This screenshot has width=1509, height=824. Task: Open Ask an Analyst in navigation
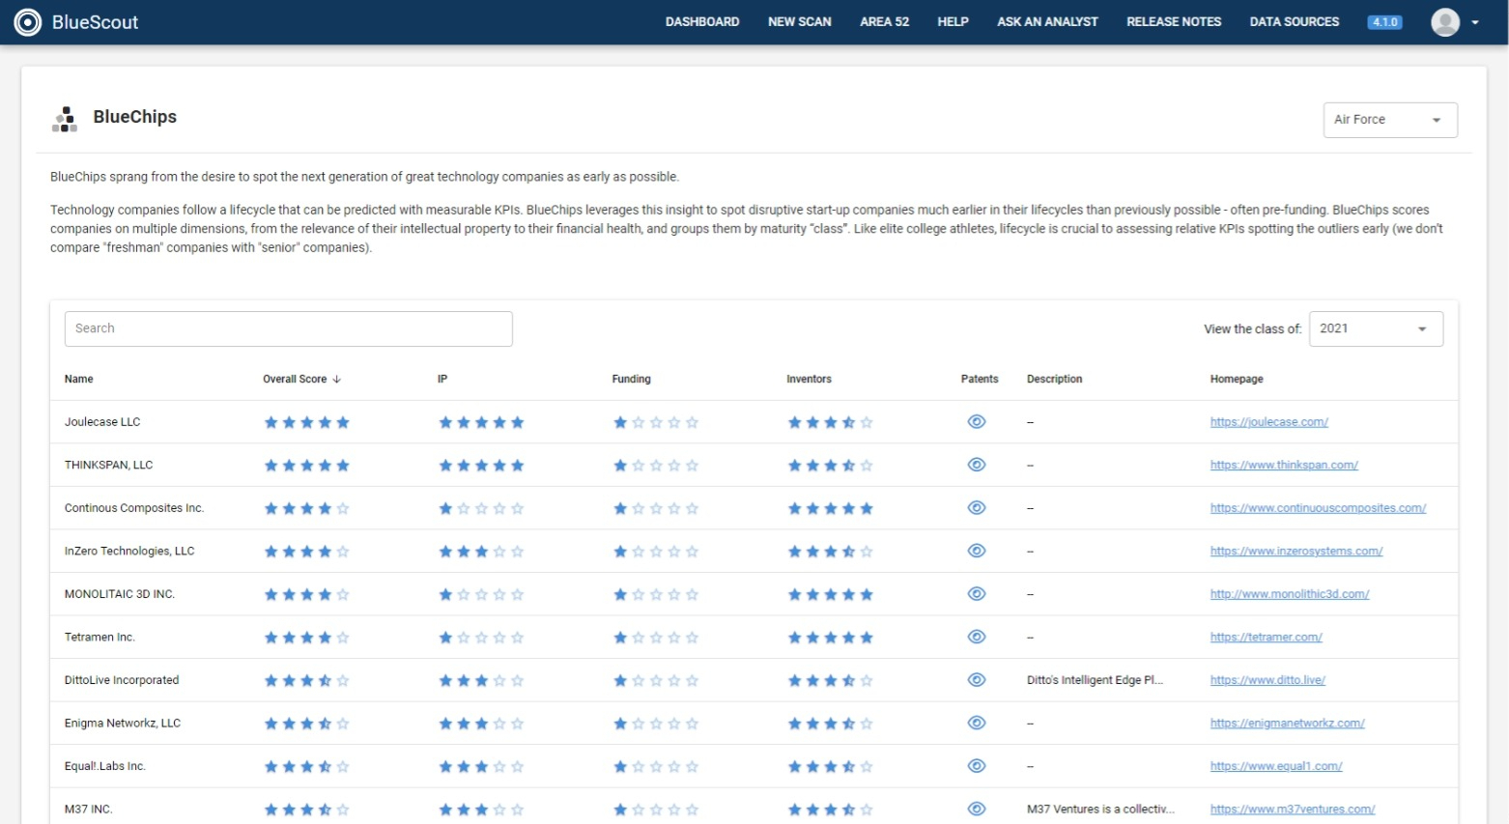click(x=1047, y=22)
